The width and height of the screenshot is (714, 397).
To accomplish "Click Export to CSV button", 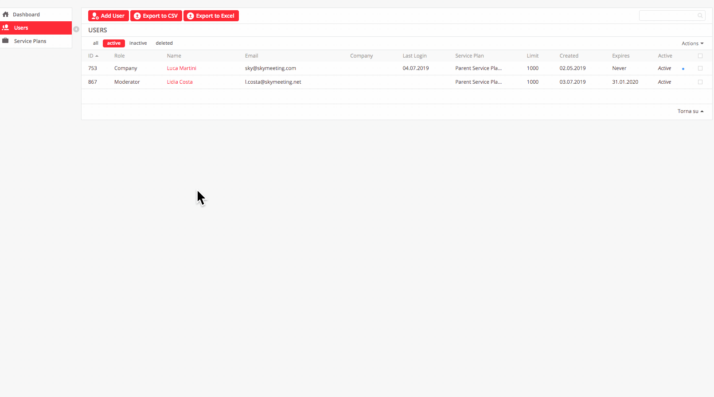I will point(156,16).
